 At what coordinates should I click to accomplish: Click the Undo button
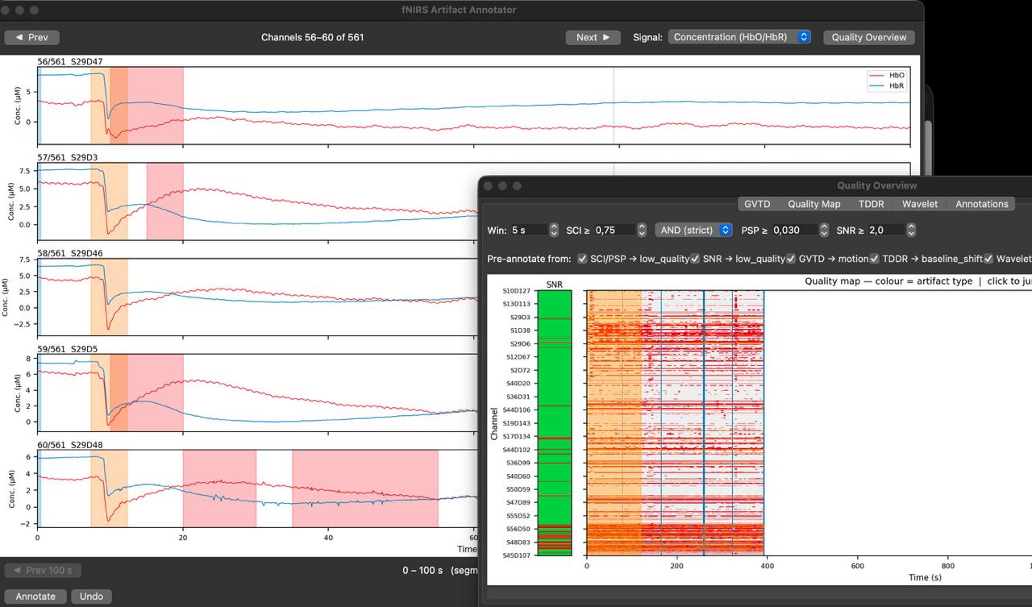click(91, 597)
